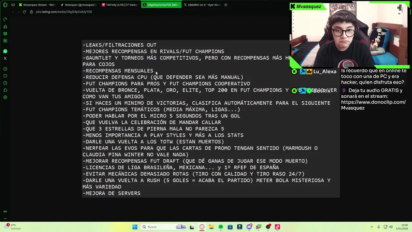
Task: Open Spotify from the taskbar
Action: 221,227
